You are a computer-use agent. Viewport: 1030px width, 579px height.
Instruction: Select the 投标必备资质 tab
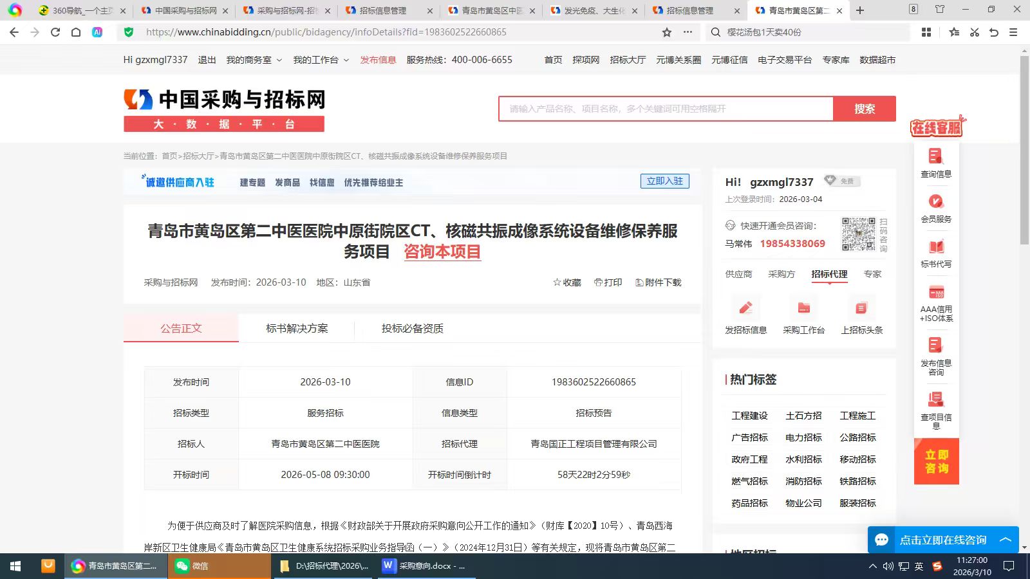click(x=412, y=329)
